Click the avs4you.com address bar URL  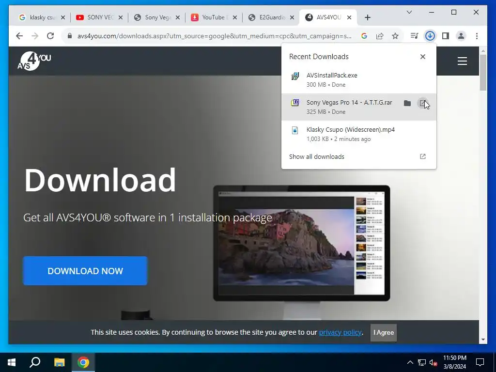tap(214, 36)
